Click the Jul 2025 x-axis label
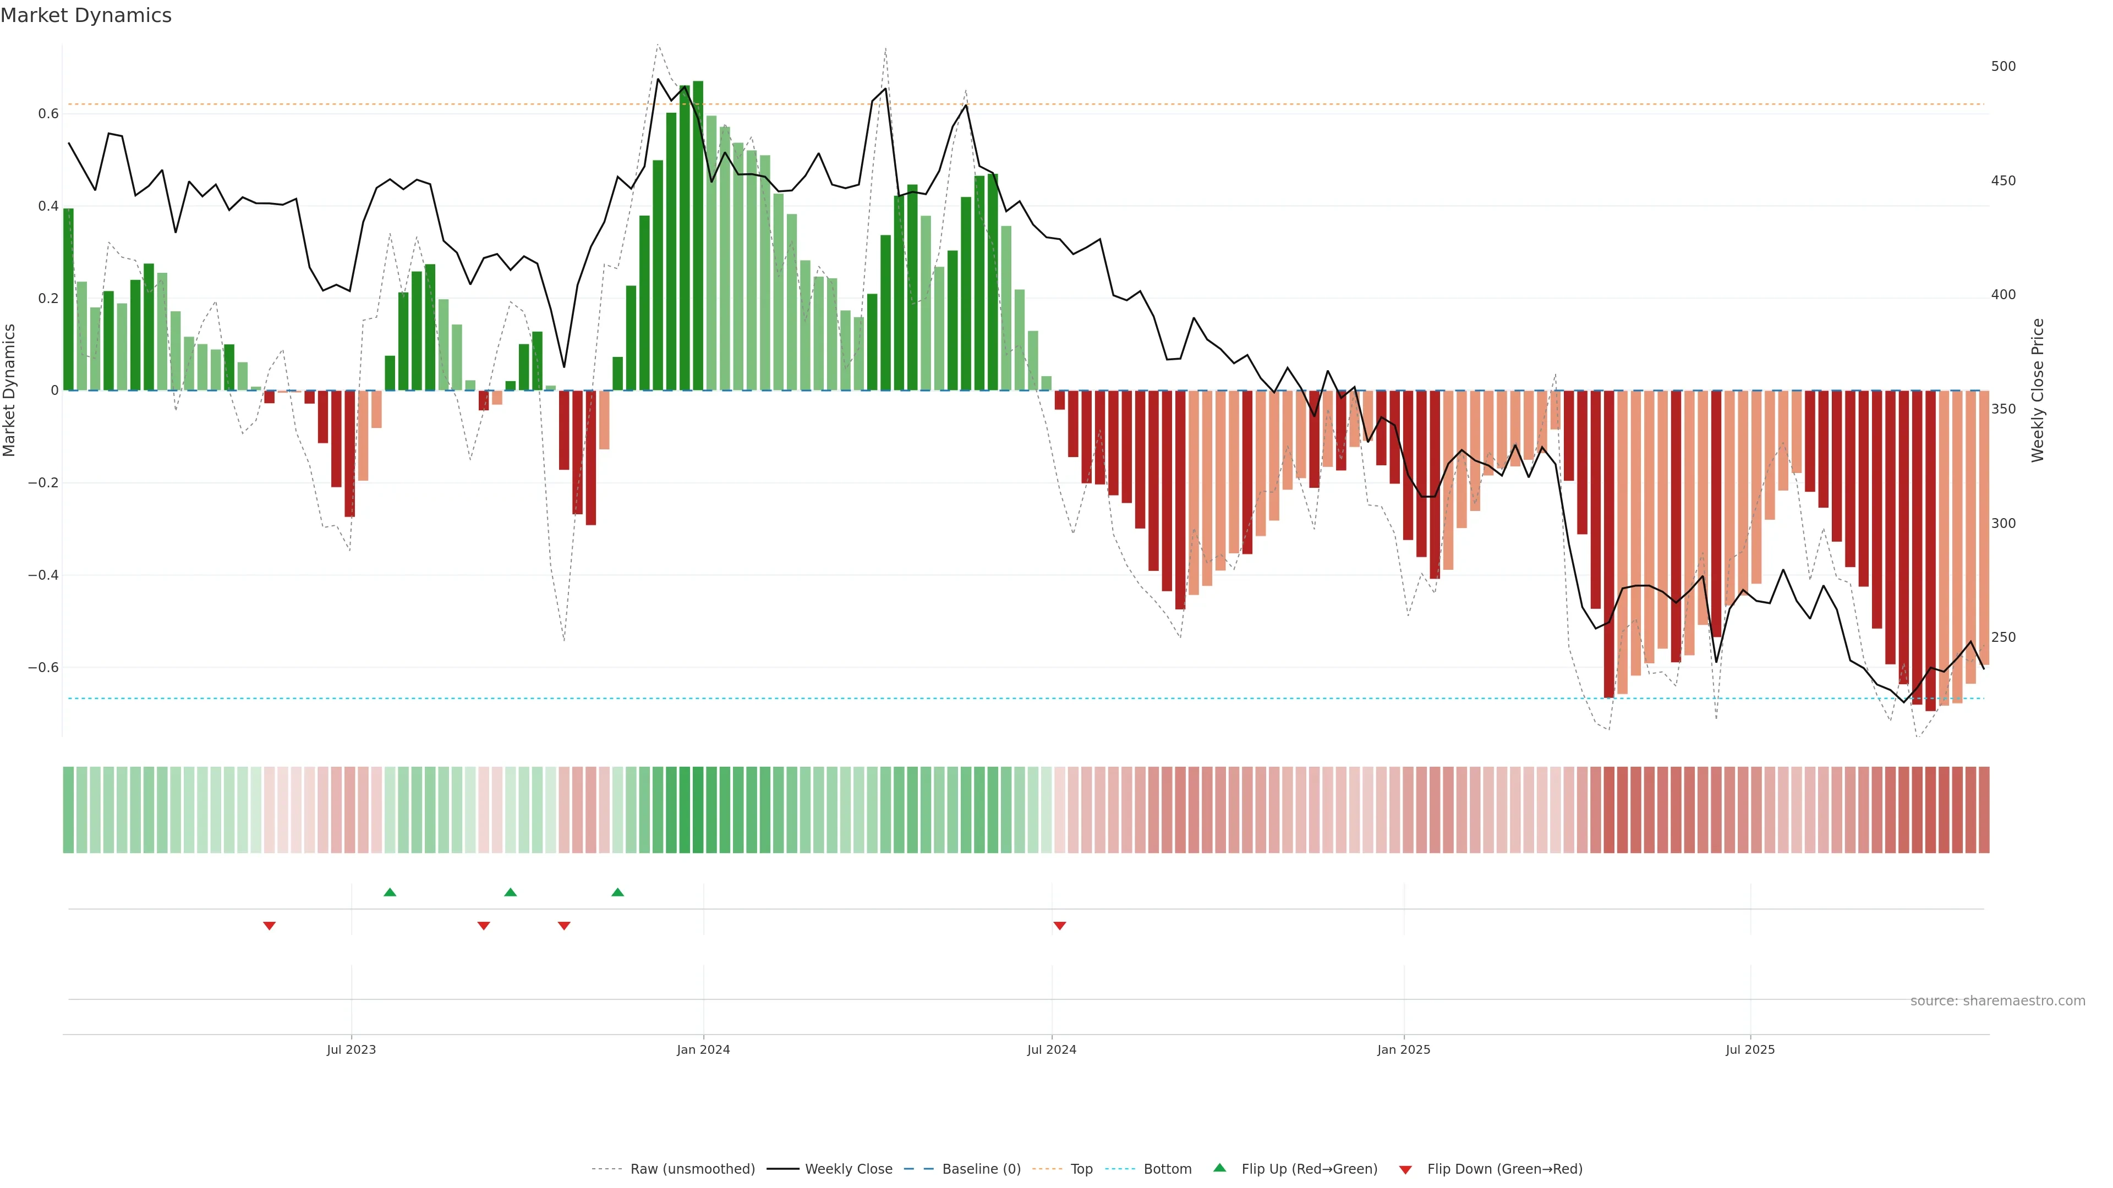Screen dimensions: 2113x1188 click(1750, 1049)
